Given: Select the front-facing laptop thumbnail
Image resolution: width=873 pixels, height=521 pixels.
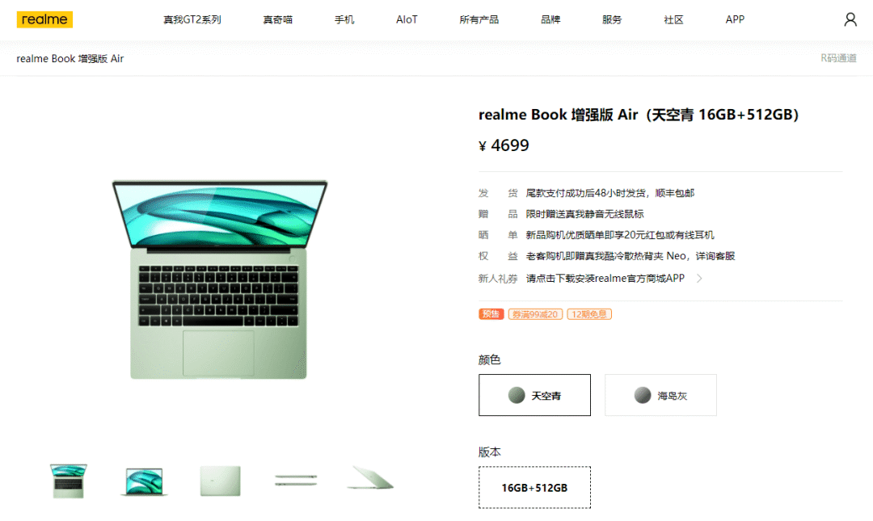Looking at the screenshot, I should 144,481.
